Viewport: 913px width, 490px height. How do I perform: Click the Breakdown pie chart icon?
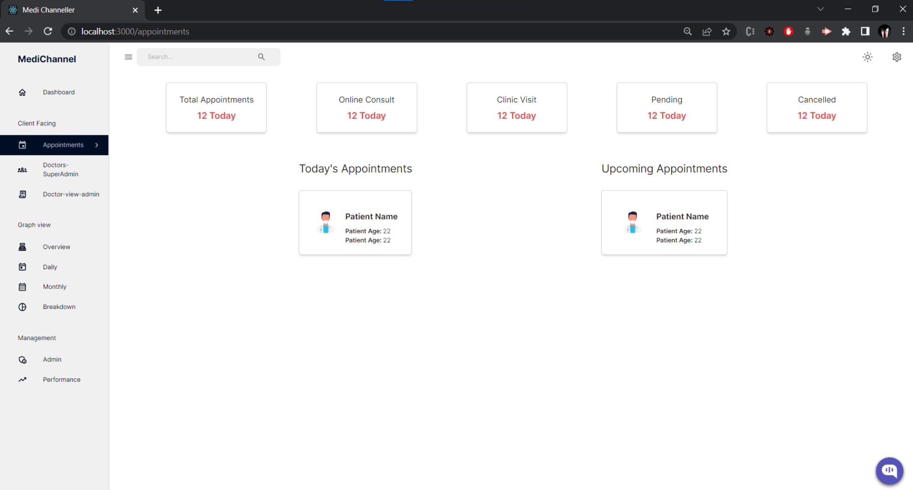point(22,306)
